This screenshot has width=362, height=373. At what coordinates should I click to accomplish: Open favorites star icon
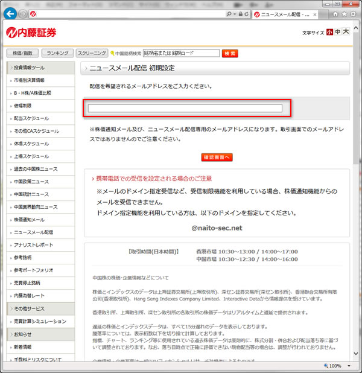tap(345, 14)
